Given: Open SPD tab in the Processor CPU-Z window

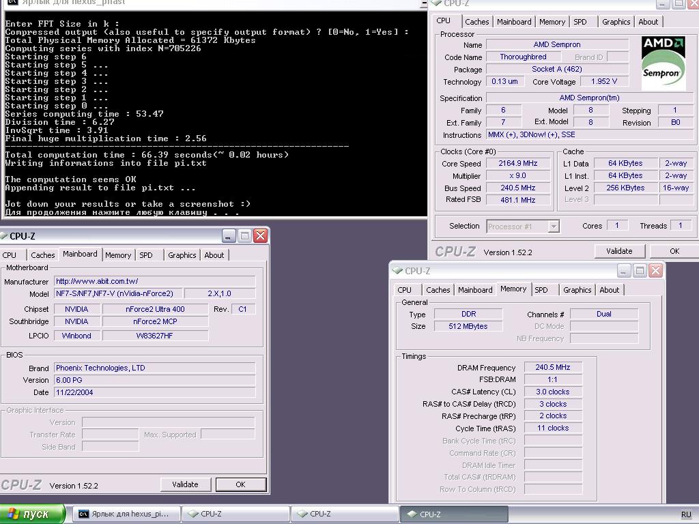Looking at the screenshot, I should point(580,22).
